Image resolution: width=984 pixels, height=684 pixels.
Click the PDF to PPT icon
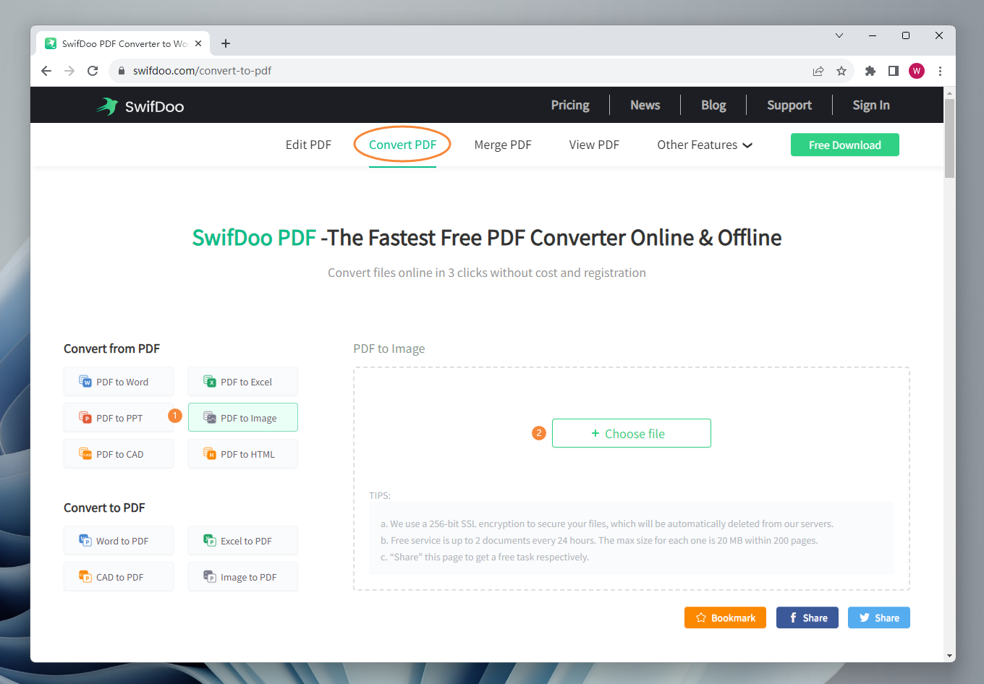point(85,417)
